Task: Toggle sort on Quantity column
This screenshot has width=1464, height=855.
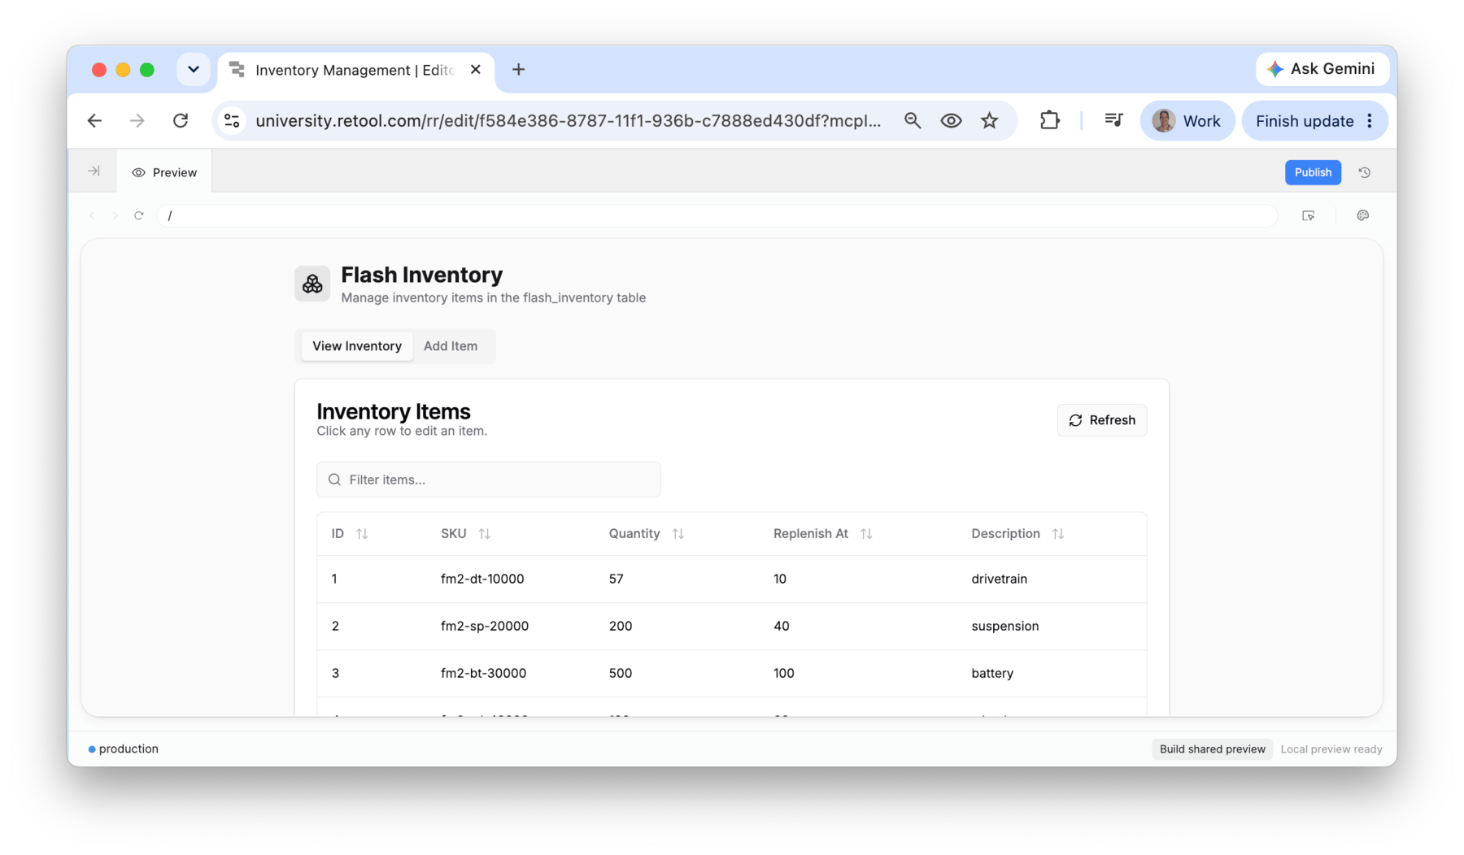Action: point(678,533)
